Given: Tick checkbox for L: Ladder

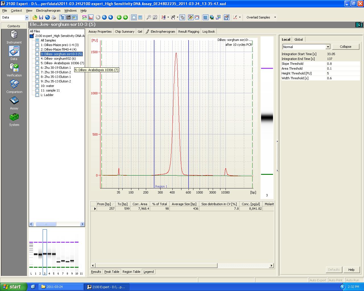Looking at the screenshot, I should tap(37, 95).
